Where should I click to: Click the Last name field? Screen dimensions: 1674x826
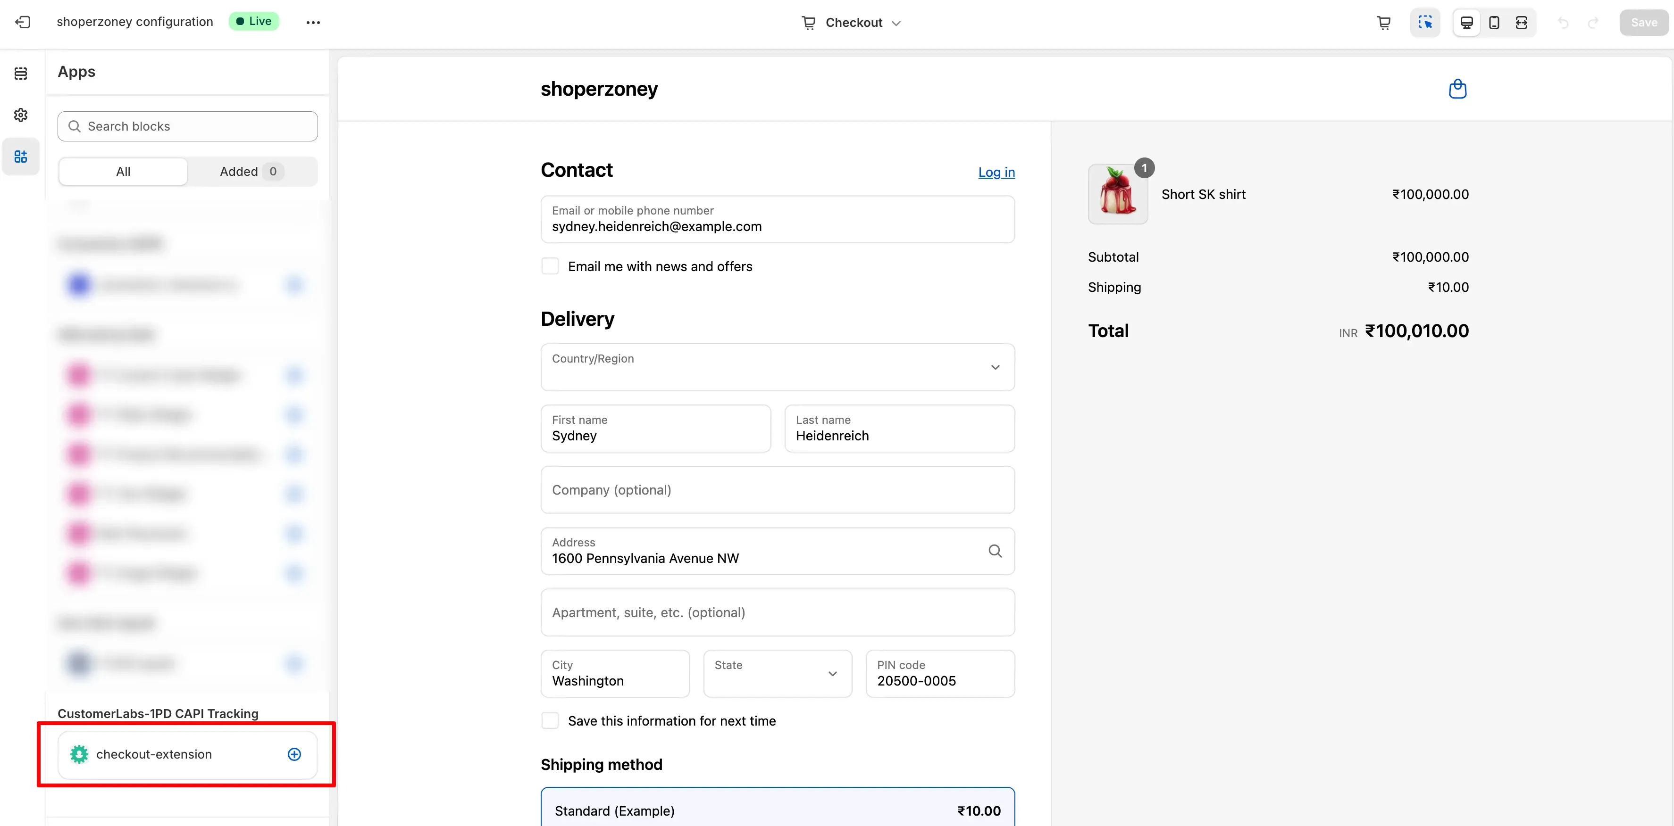point(899,429)
